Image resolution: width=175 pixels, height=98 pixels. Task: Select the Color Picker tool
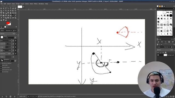click(x=4, y=11)
